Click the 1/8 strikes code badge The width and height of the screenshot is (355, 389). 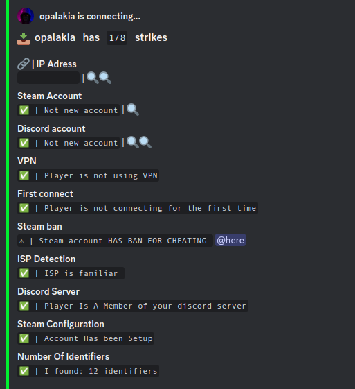pos(117,37)
